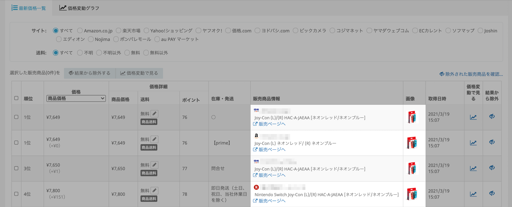Open 販売ページへ link for Rakuten item
This screenshot has height=207, width=512.
269,201
